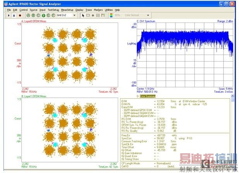
Task: Click EVM value 12.554
Action: (161, 101)
